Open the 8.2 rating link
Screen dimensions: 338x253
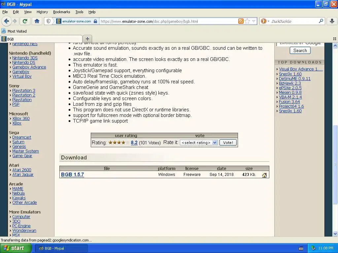(134, 142)
